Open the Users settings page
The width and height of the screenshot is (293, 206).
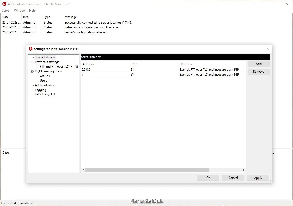43,80
